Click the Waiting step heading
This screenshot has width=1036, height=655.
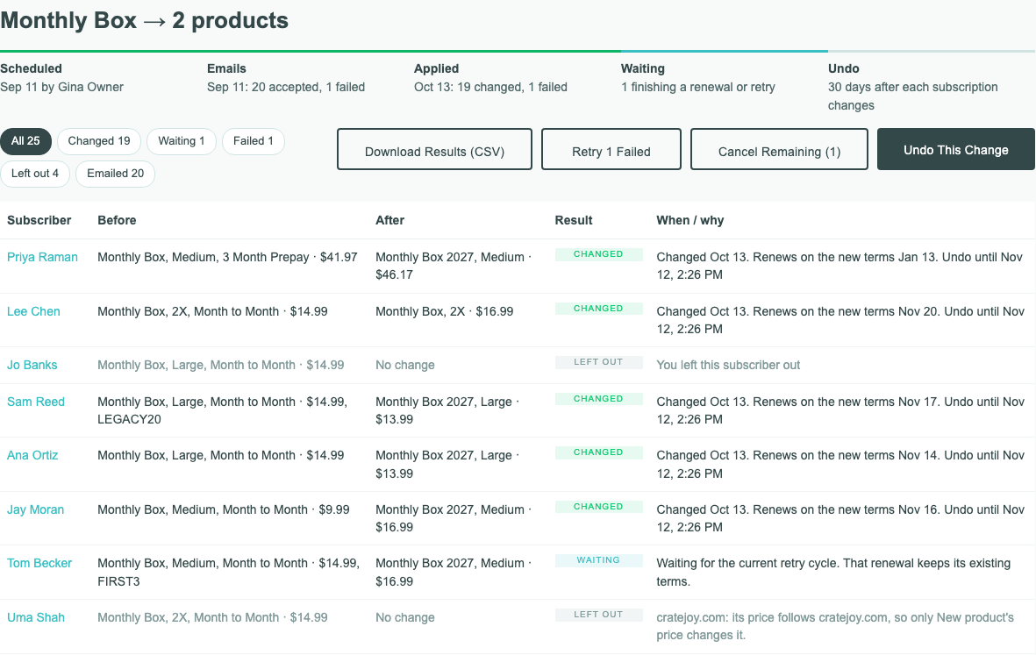coord(643,68)
